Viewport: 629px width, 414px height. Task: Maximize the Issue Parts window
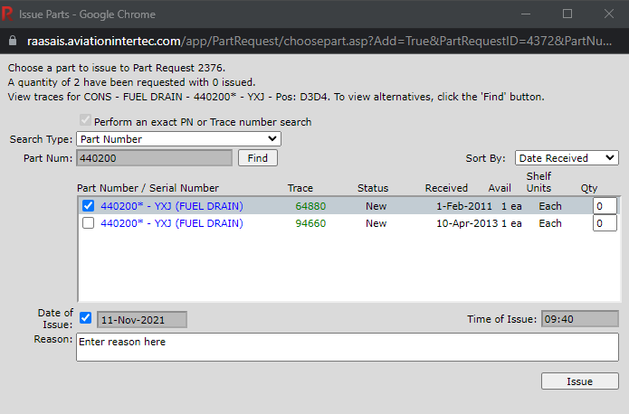point(567,14)
